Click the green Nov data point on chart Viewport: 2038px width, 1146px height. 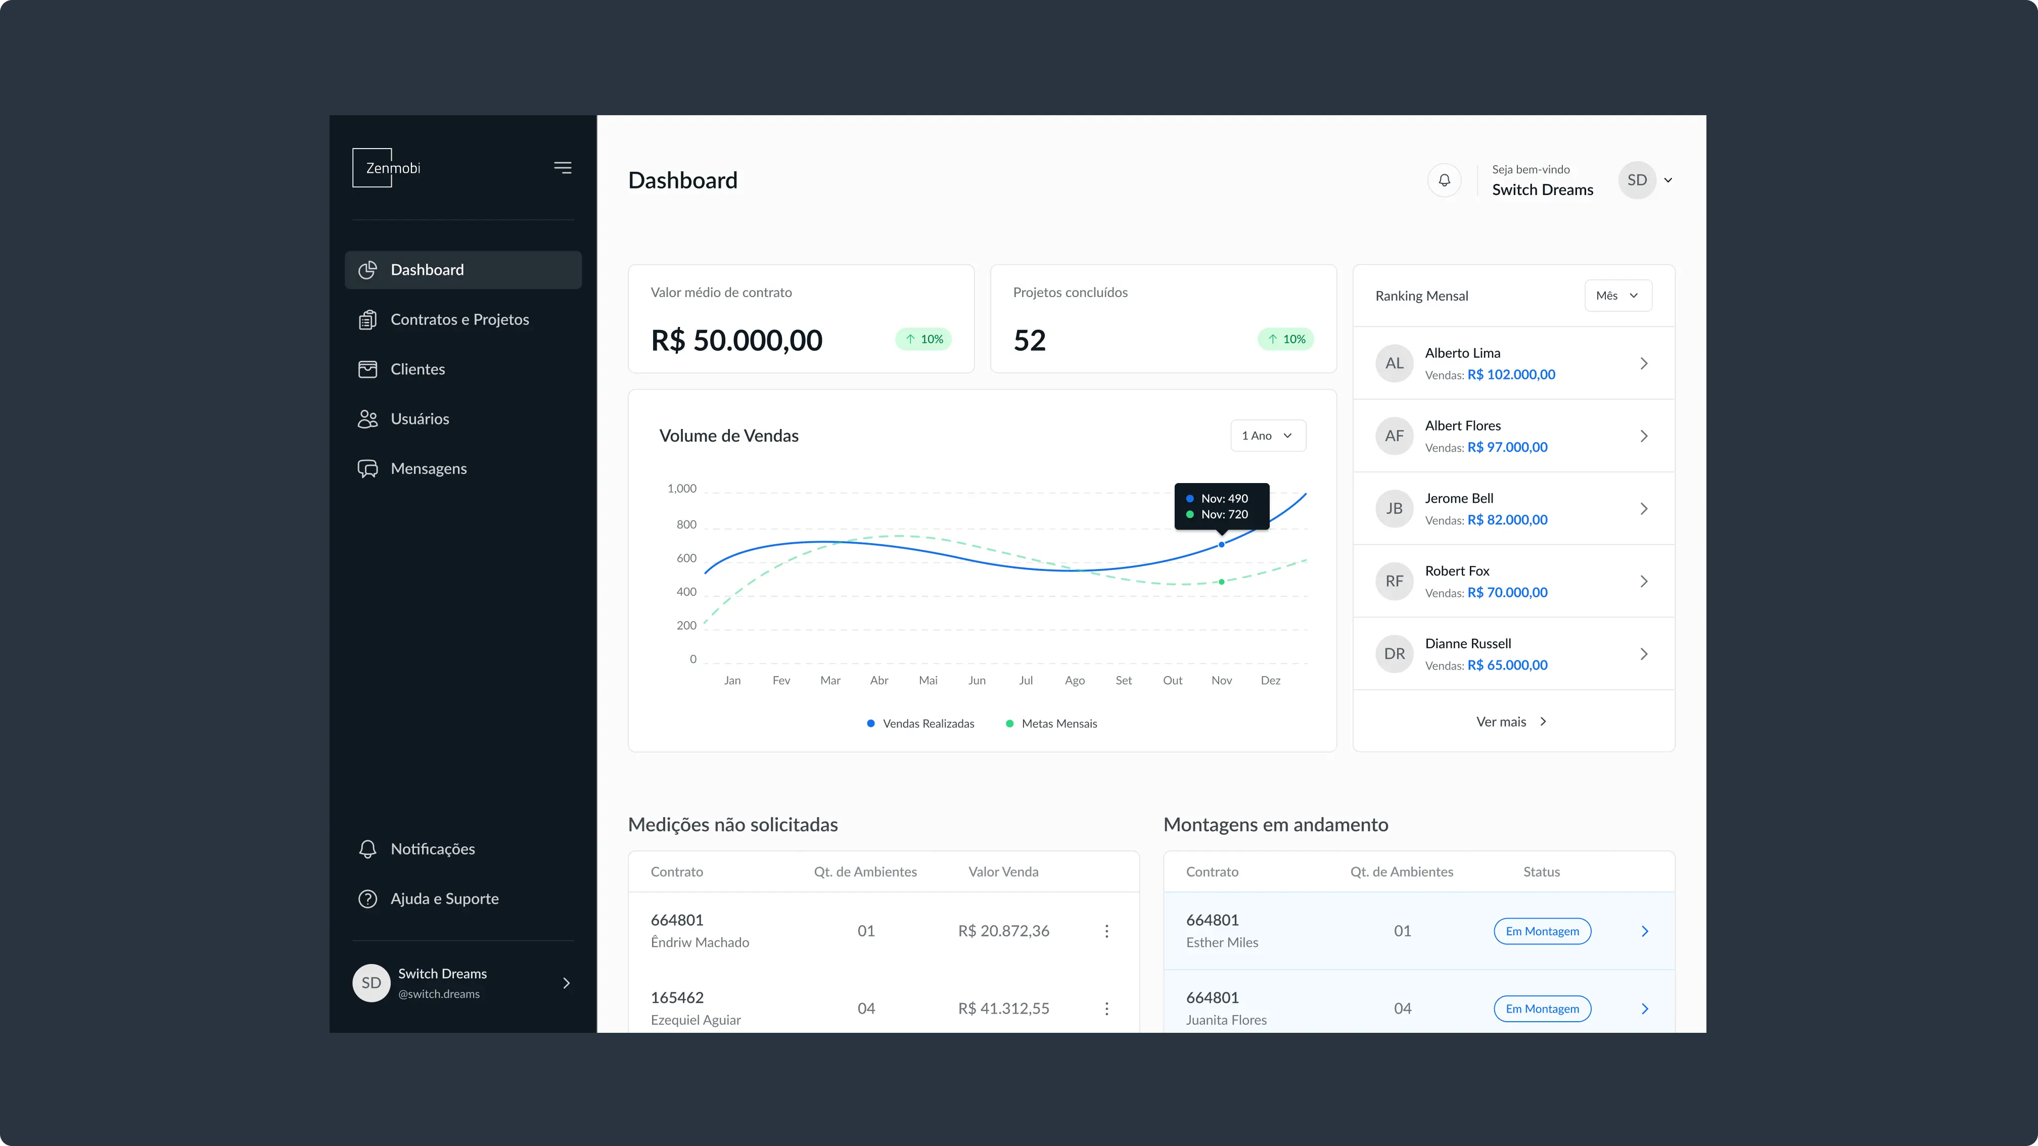click(1222, 582)
